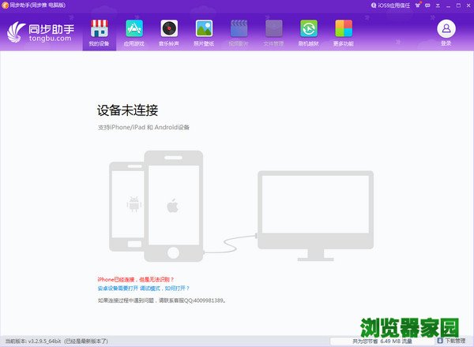Viewport: 474px width, 347px height.
Task: Switch to 音乐铃声 music and ringtones
Action: click(x=169, y=32)
